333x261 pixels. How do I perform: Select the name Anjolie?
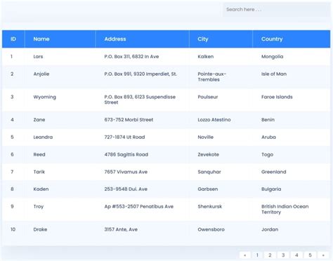[41, 74]
